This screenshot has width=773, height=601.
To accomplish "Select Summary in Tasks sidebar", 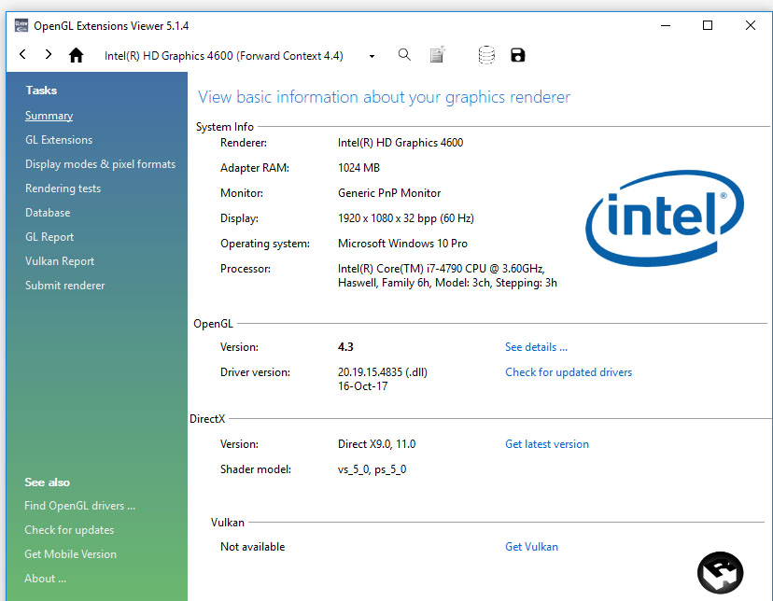I will (49, 116).
